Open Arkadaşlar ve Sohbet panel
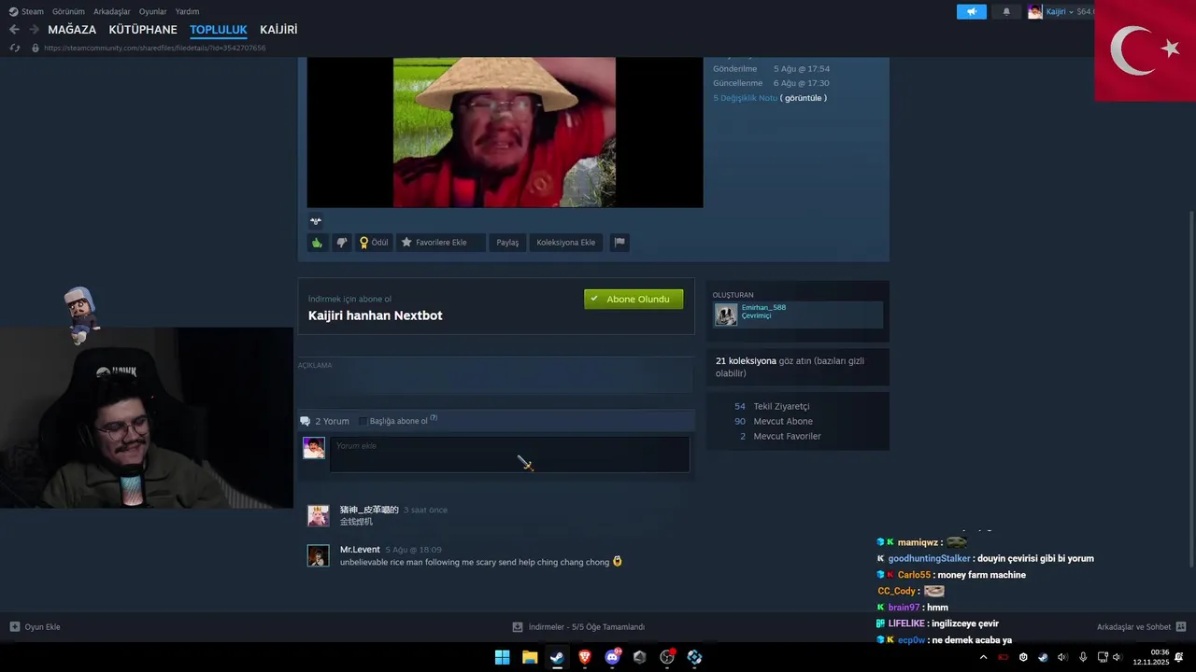 (x=1141, y=627)
